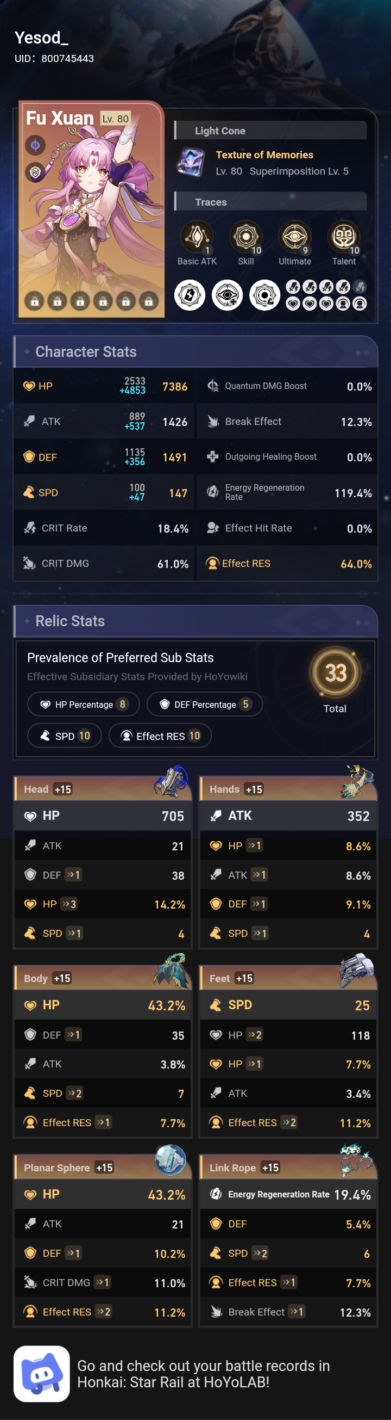Expand the SPD preferred sub stat chip

click(x=64, y=736)
